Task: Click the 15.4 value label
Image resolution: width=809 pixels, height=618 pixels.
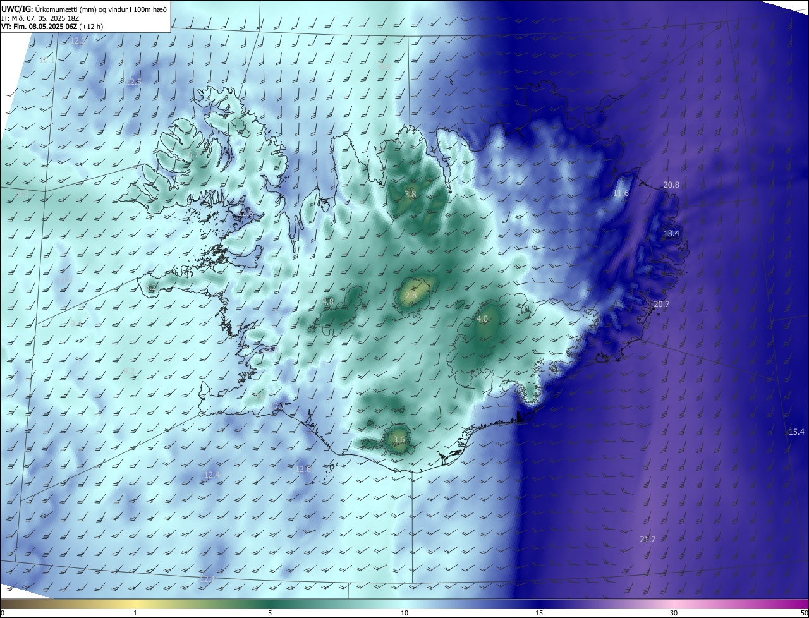Action: tap(796, 432)
